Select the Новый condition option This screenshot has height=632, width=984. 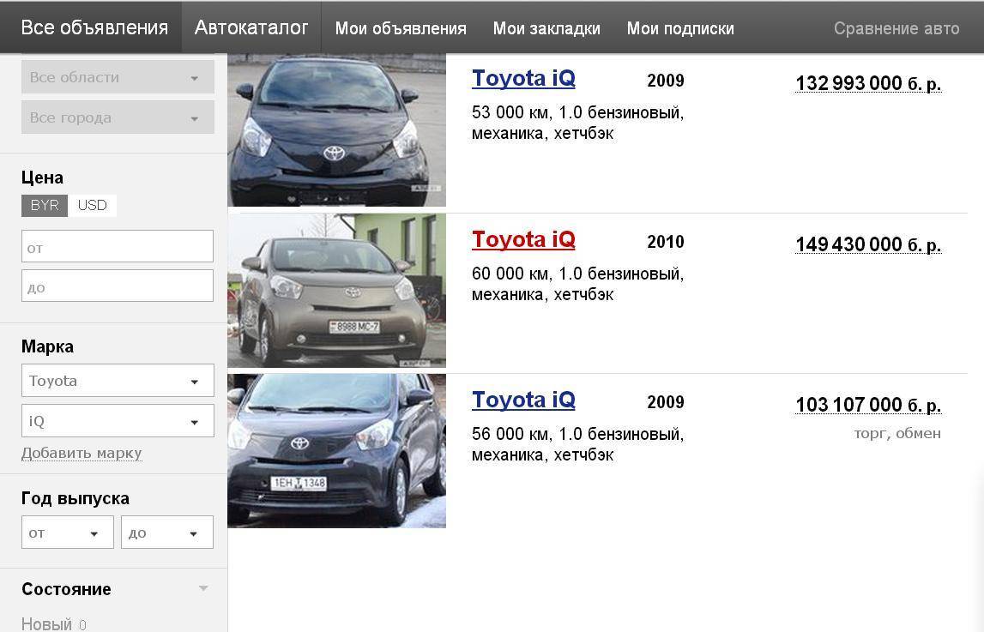pyautogui.click(x=47, y=623)
